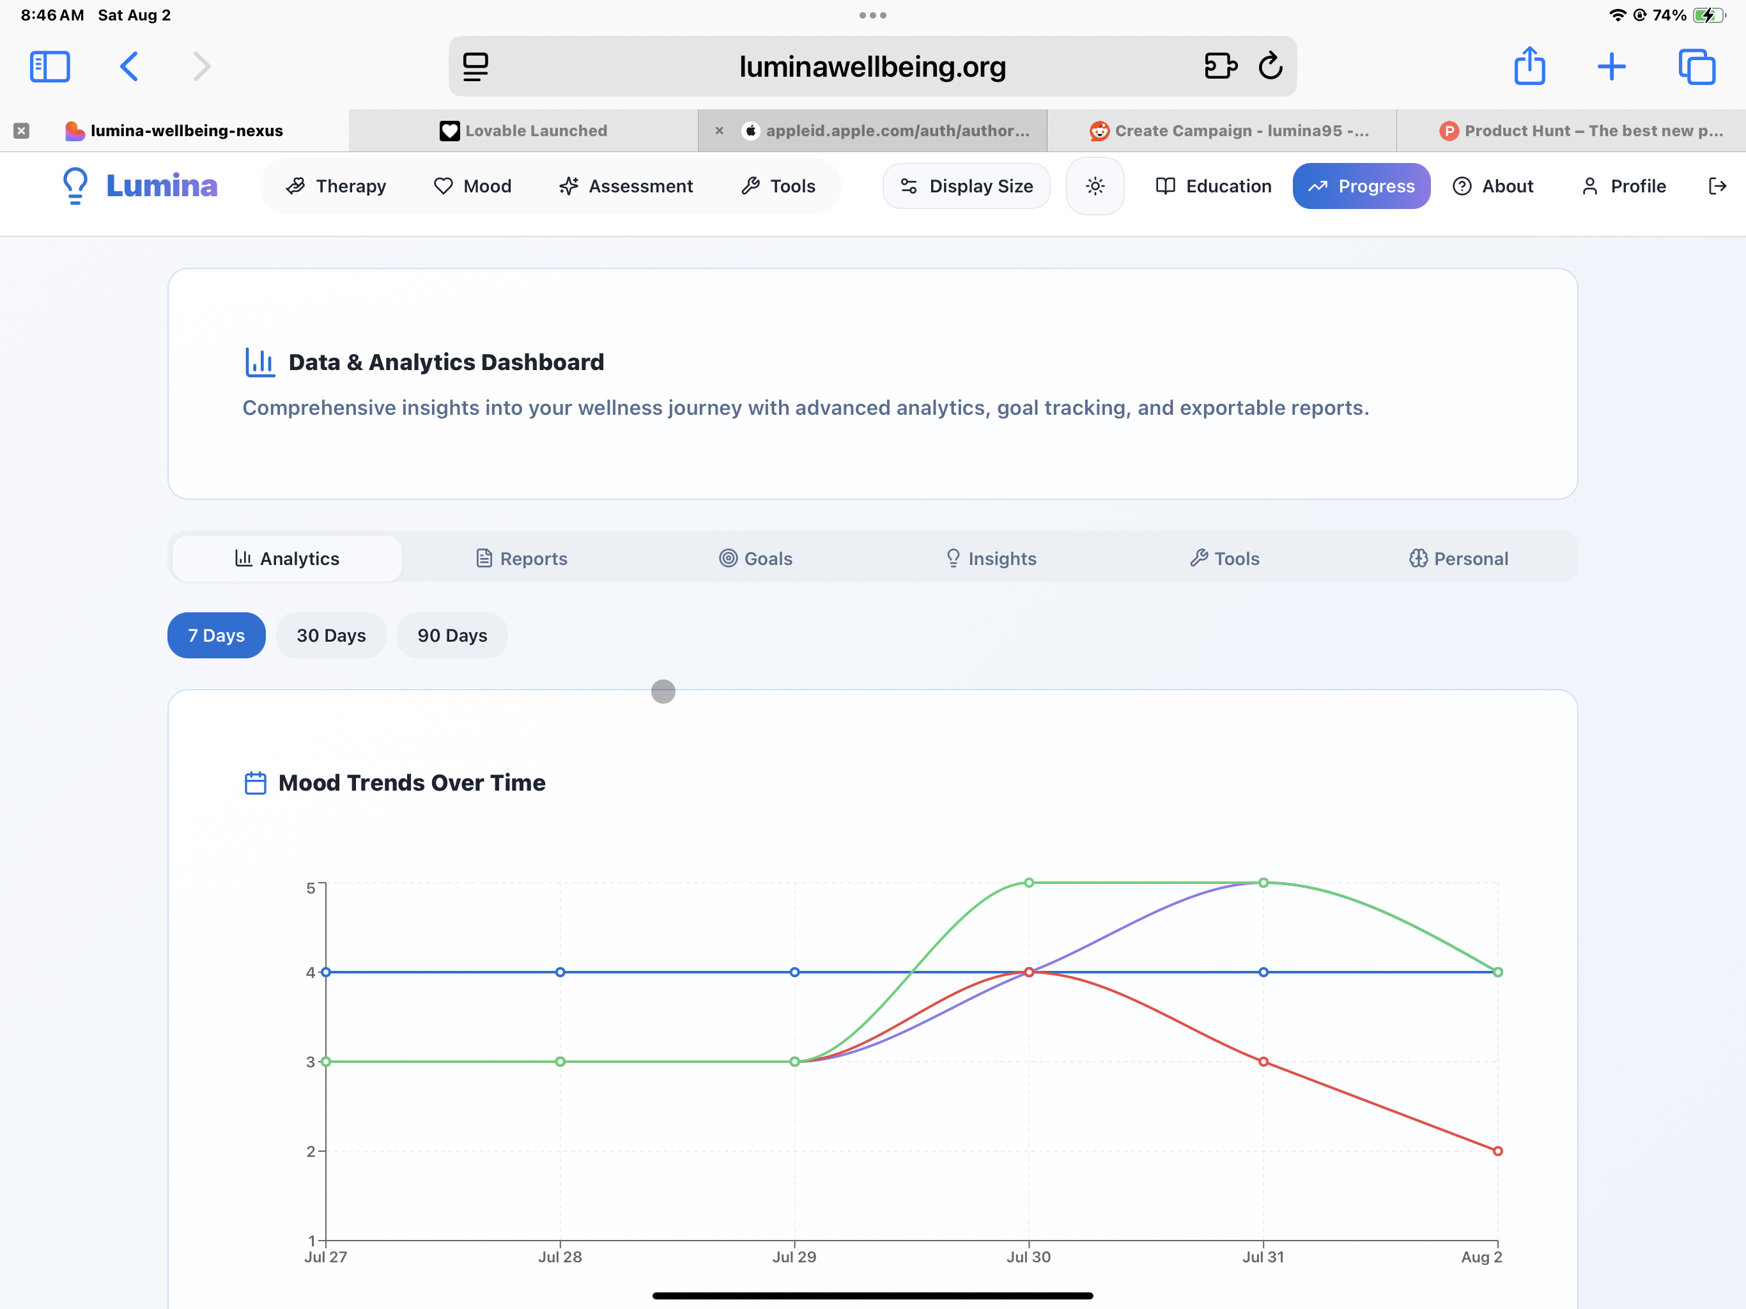Reload the page with refresh icon
The image size is (1746, 1309).
tap(1270, 66)
